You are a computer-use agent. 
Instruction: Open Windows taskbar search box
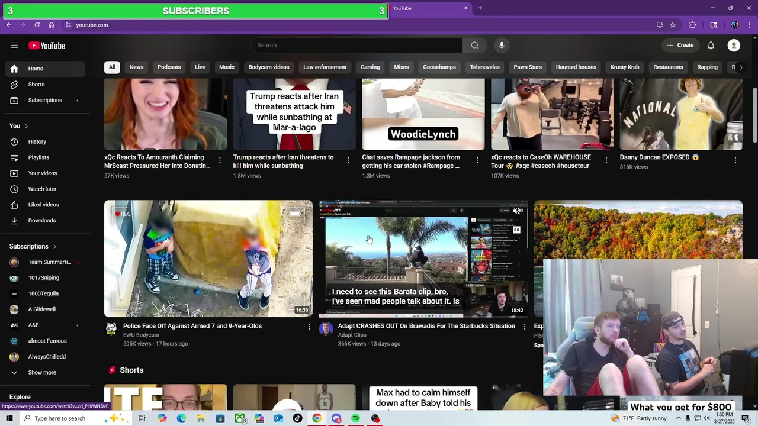pyautogui.click(x=75, y=418)
